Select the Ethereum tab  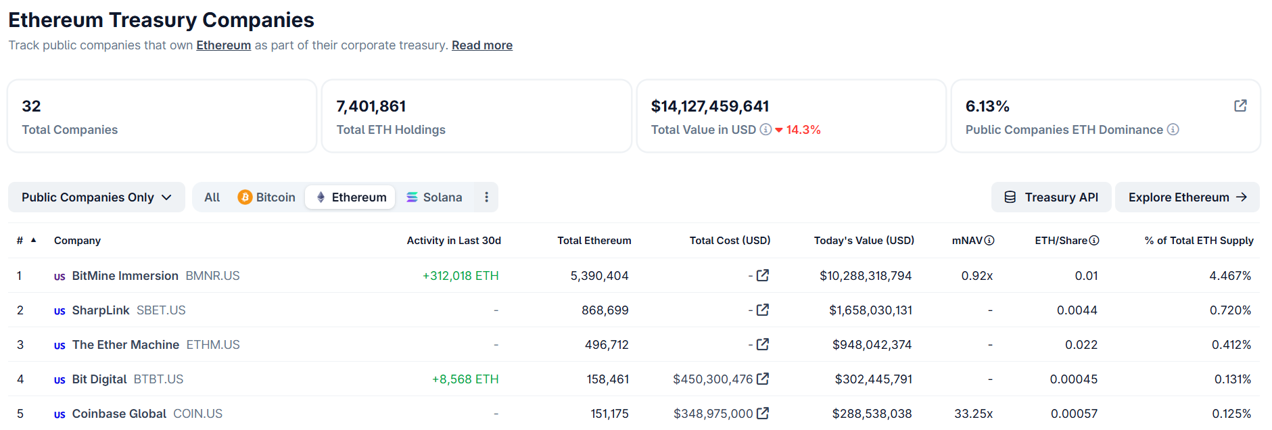[x=350, y=197]
